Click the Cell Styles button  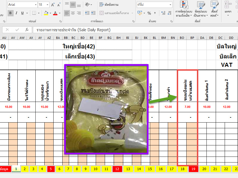215,9
